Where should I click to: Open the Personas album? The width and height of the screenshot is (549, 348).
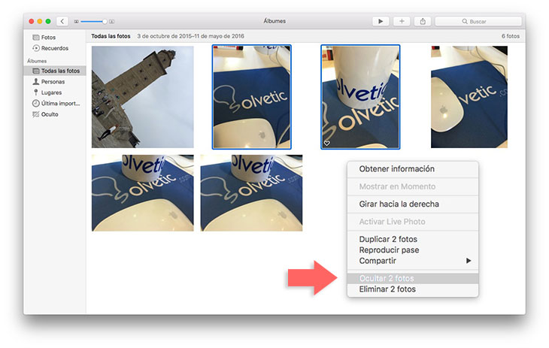pyautogui.click(x=54, y=82)
